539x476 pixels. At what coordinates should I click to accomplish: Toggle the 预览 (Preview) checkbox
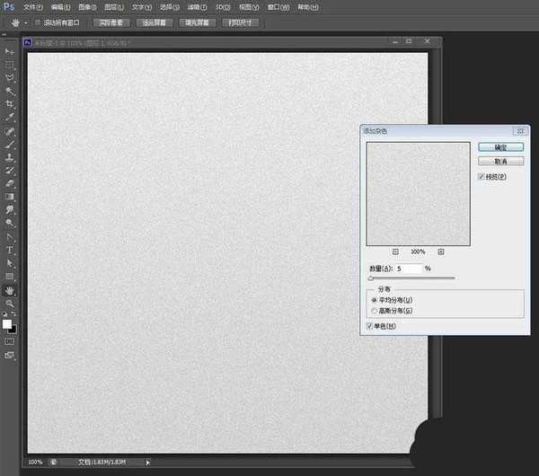pos(482,178)
